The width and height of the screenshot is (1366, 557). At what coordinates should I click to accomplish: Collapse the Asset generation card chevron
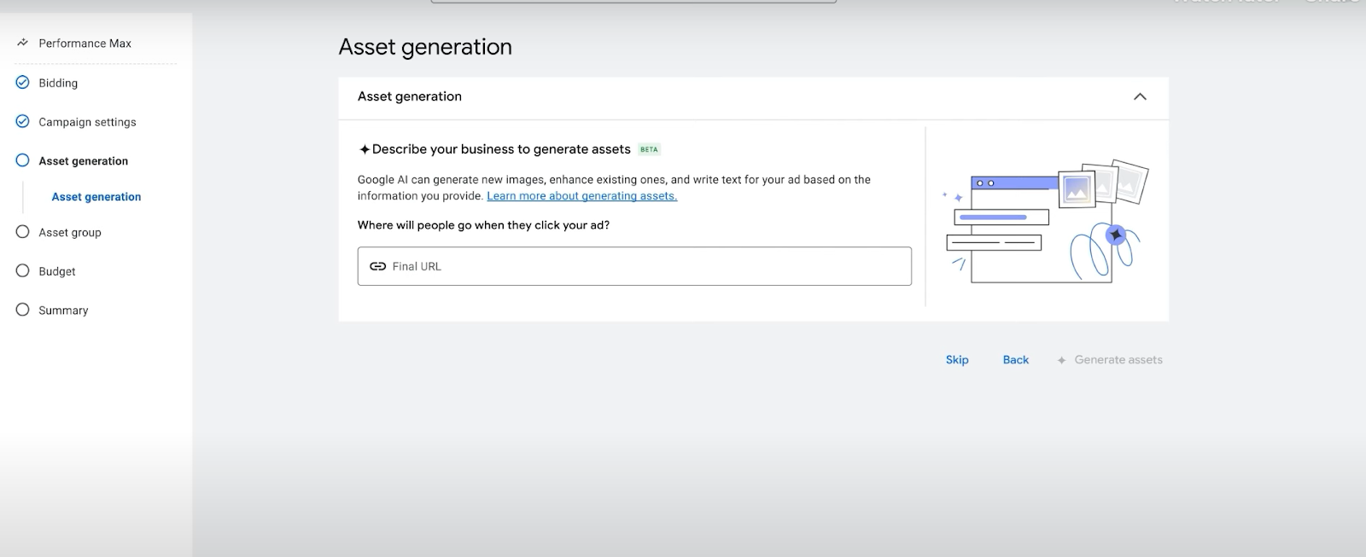click(x=1139, y=96)
